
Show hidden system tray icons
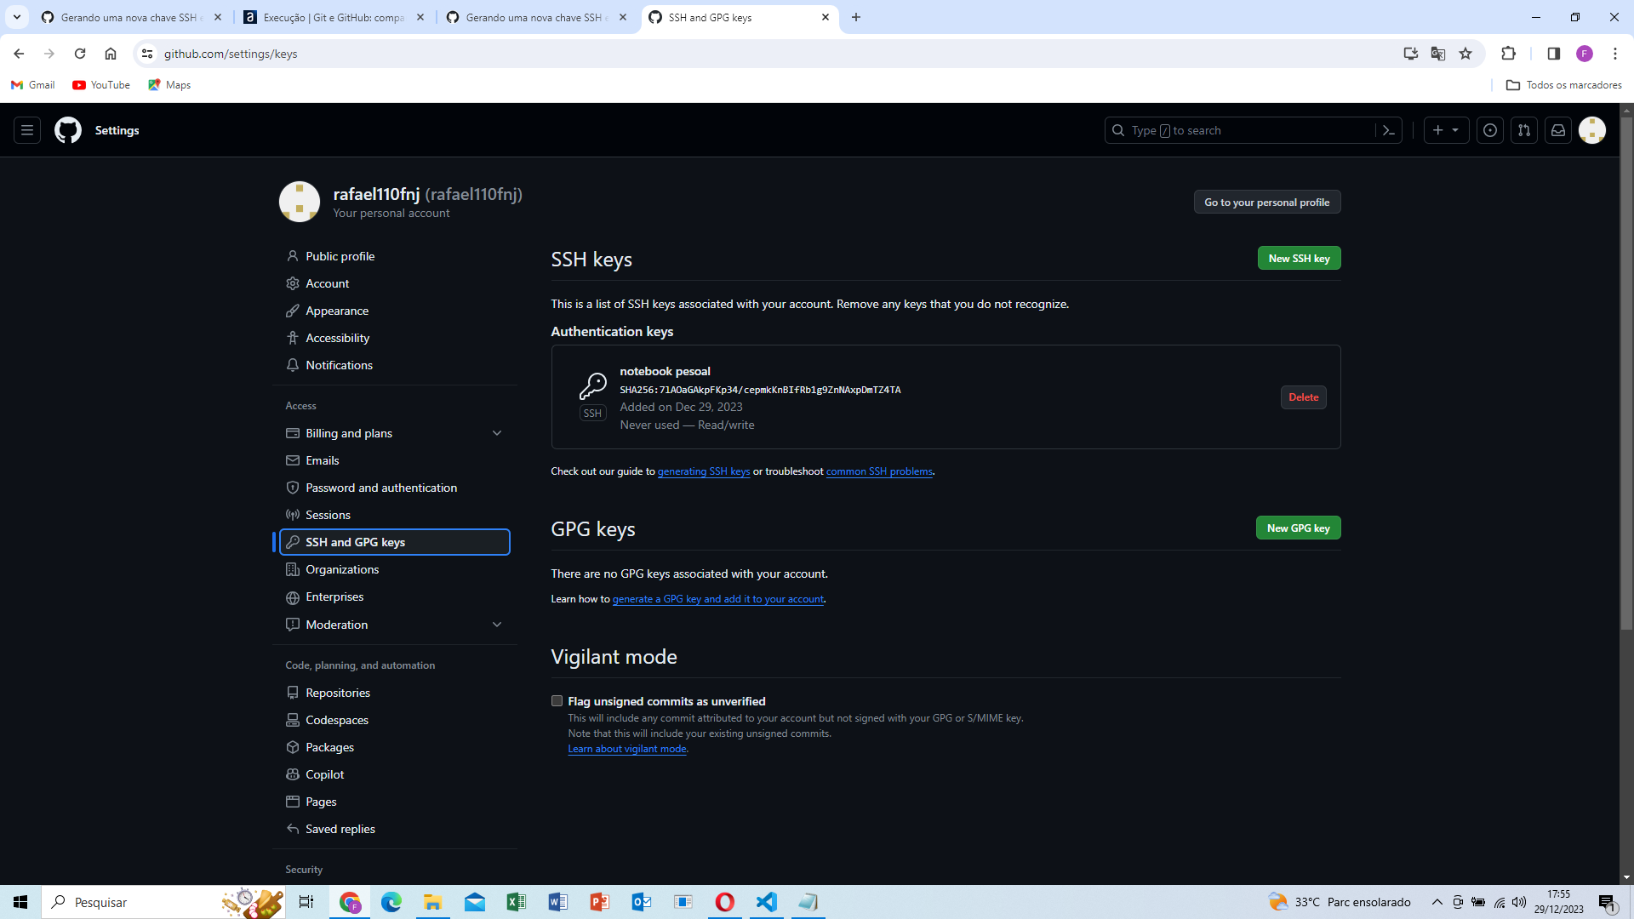pos(1437,902)
